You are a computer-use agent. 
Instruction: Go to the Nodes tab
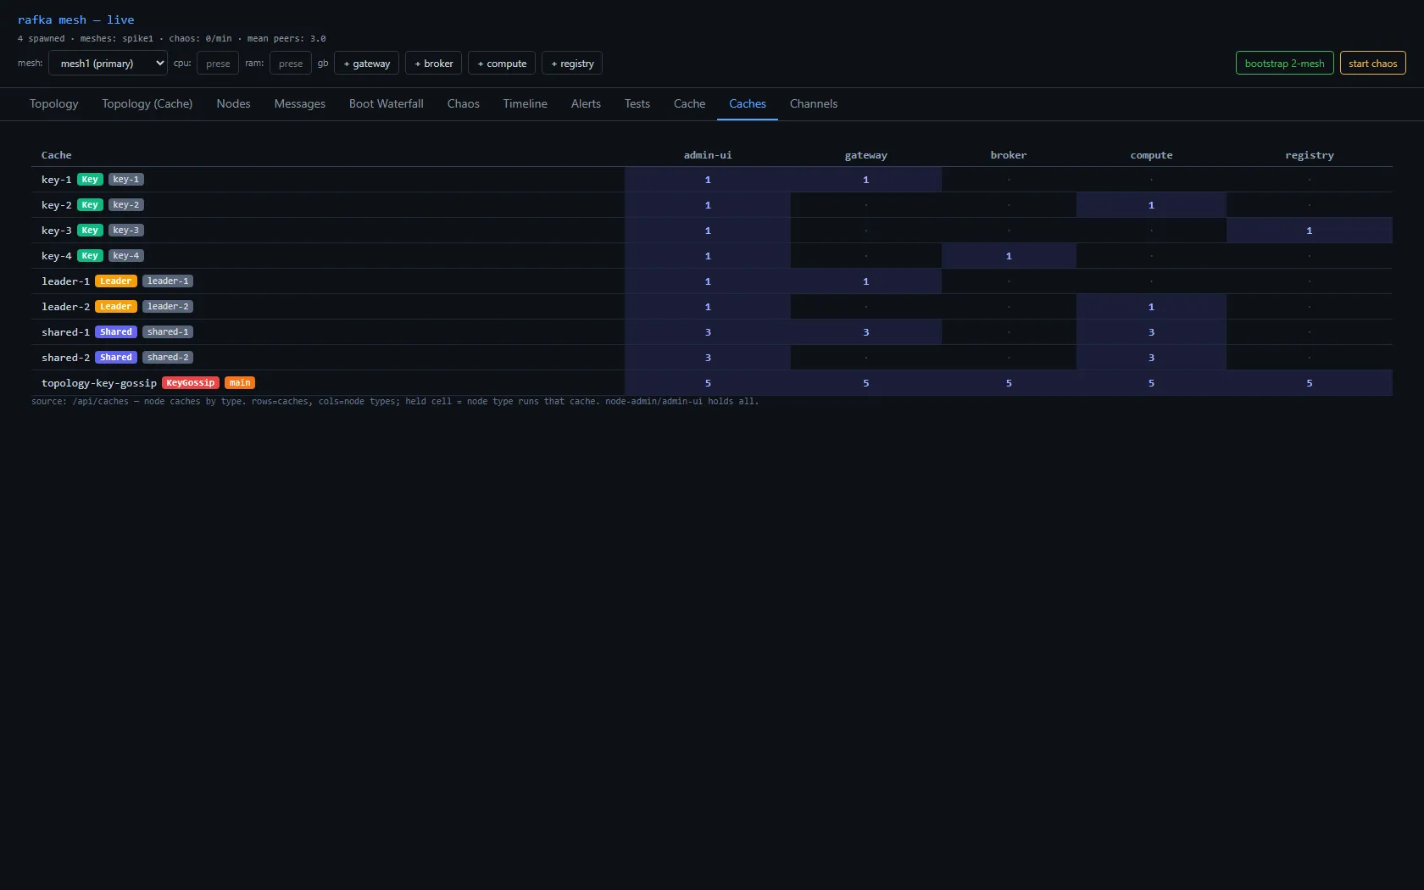[x=233, y=103]
